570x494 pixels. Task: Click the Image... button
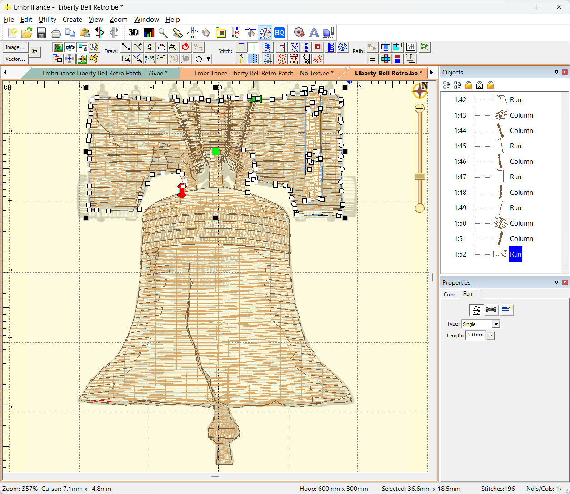pyautogui.click(x=15, y=47)
